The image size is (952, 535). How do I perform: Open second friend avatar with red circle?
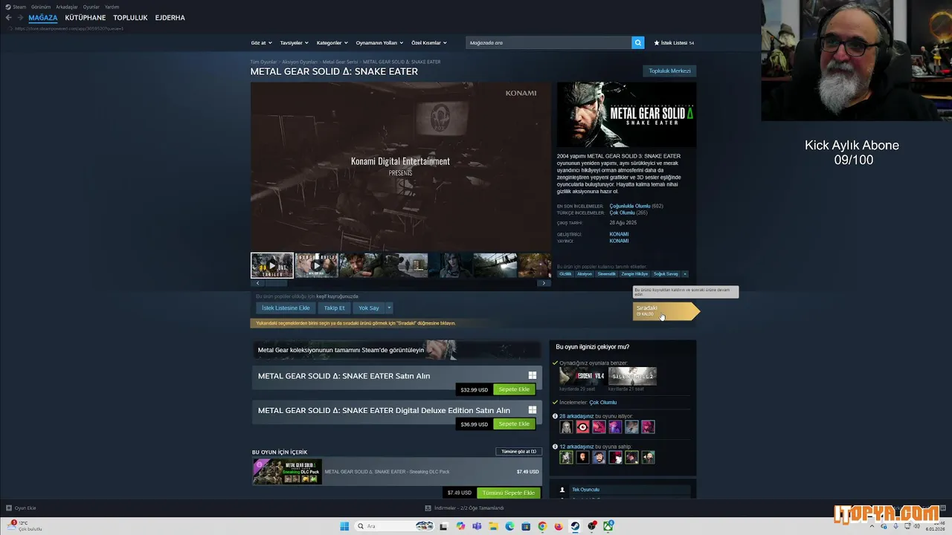coord(582,427)
